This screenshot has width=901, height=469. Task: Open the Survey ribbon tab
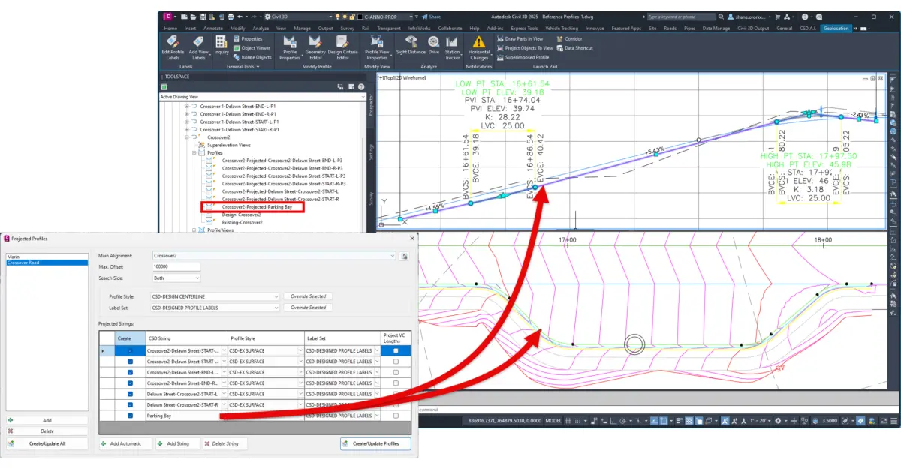(x=347, y=28)
